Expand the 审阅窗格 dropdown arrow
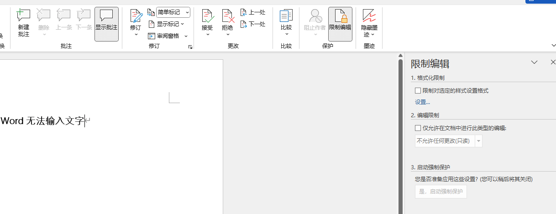The image size is (556, 214). click(x=186, y=36)
